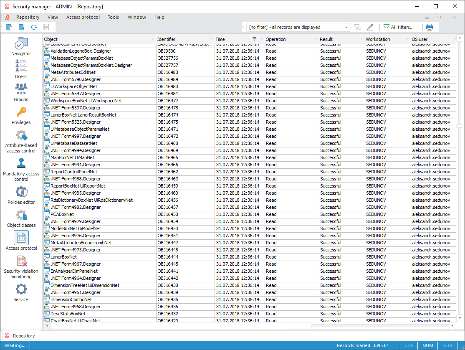
Task: Open the Navigator section in sidebar
Action: pos(21,46)
